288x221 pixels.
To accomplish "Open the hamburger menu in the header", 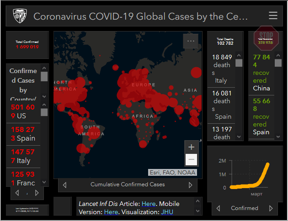I will click(x=273, y=16).
